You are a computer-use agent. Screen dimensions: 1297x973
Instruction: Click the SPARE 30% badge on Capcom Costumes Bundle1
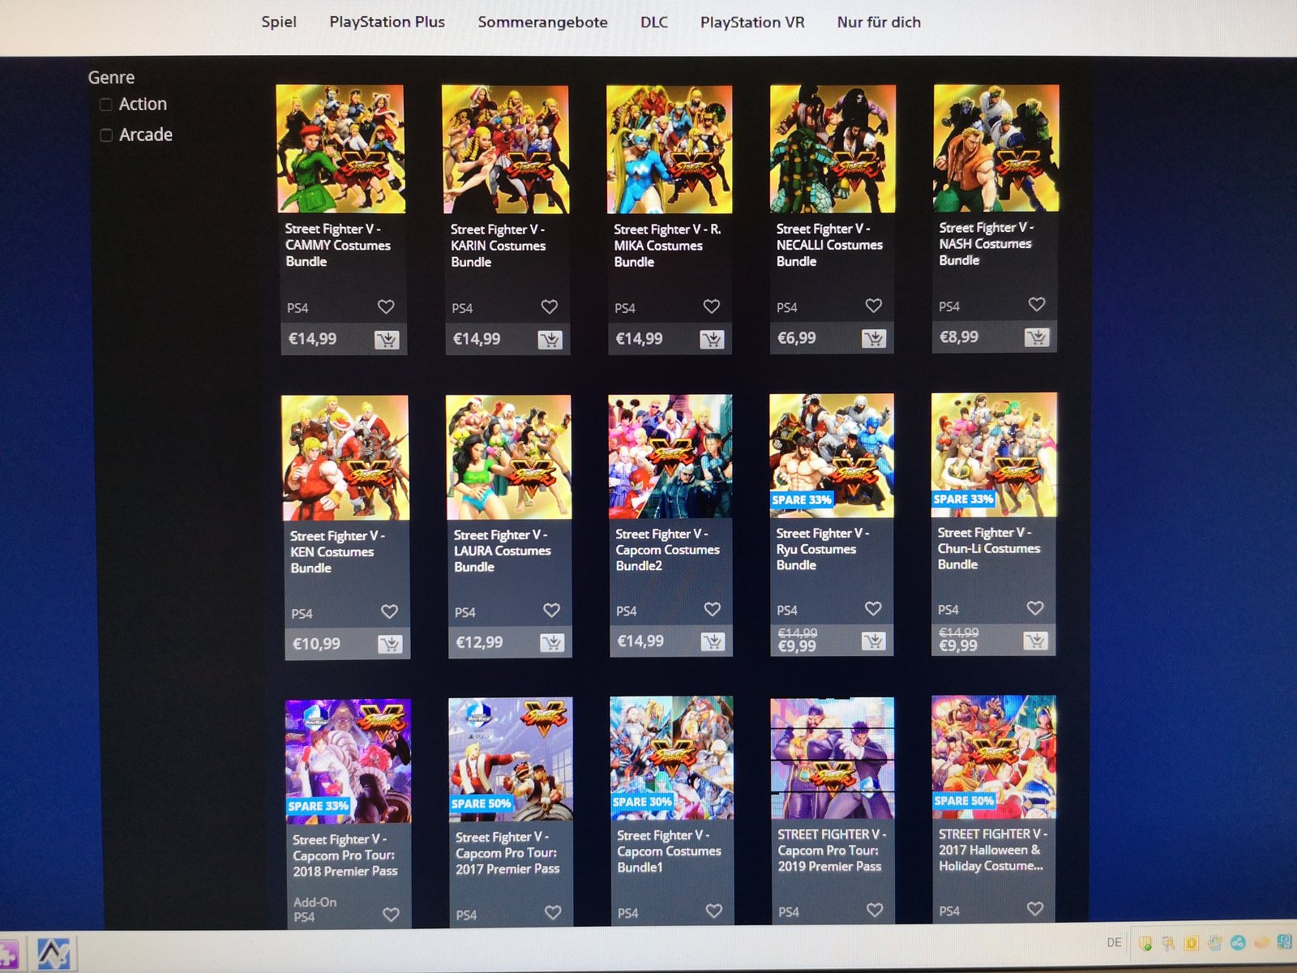coord(642,802)
